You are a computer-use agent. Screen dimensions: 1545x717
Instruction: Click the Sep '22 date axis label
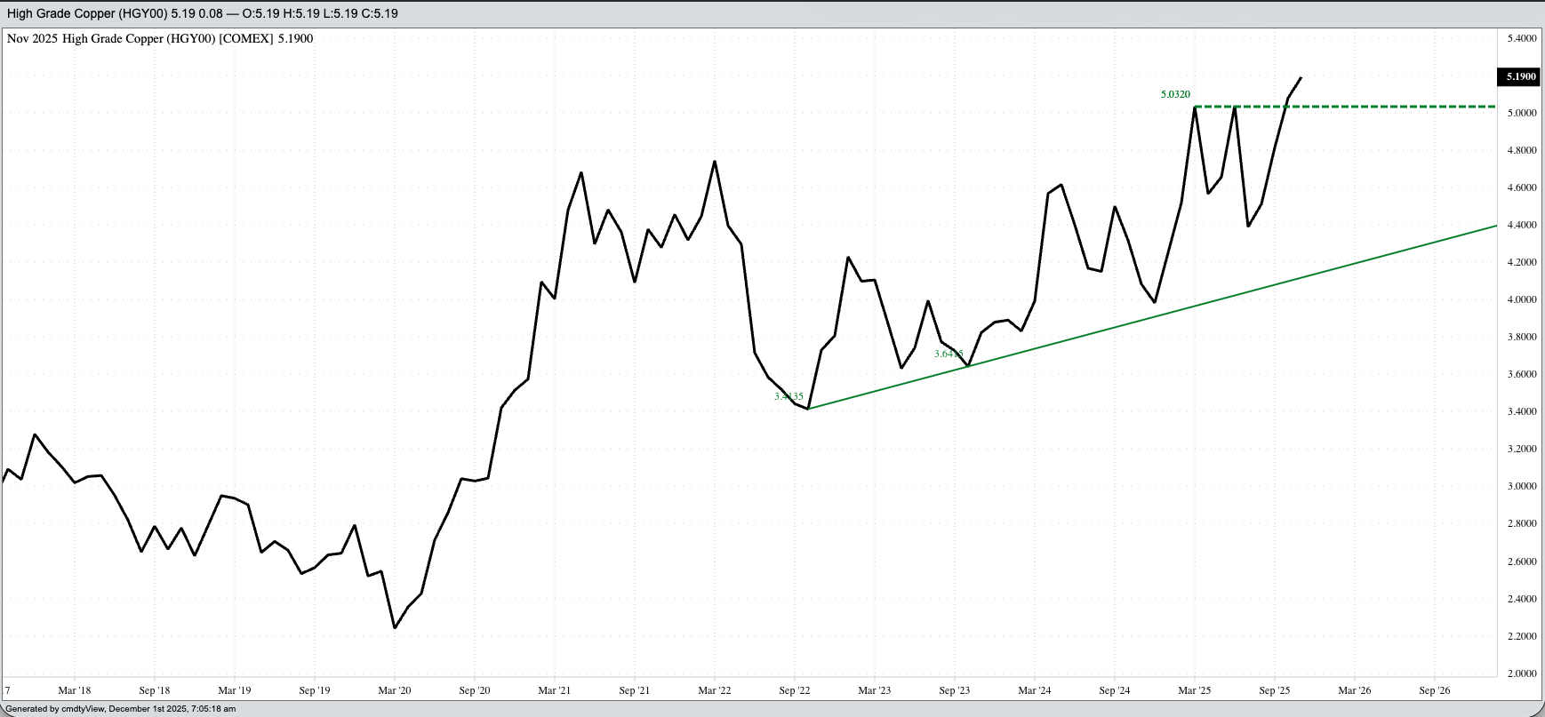tap(794, 690)
